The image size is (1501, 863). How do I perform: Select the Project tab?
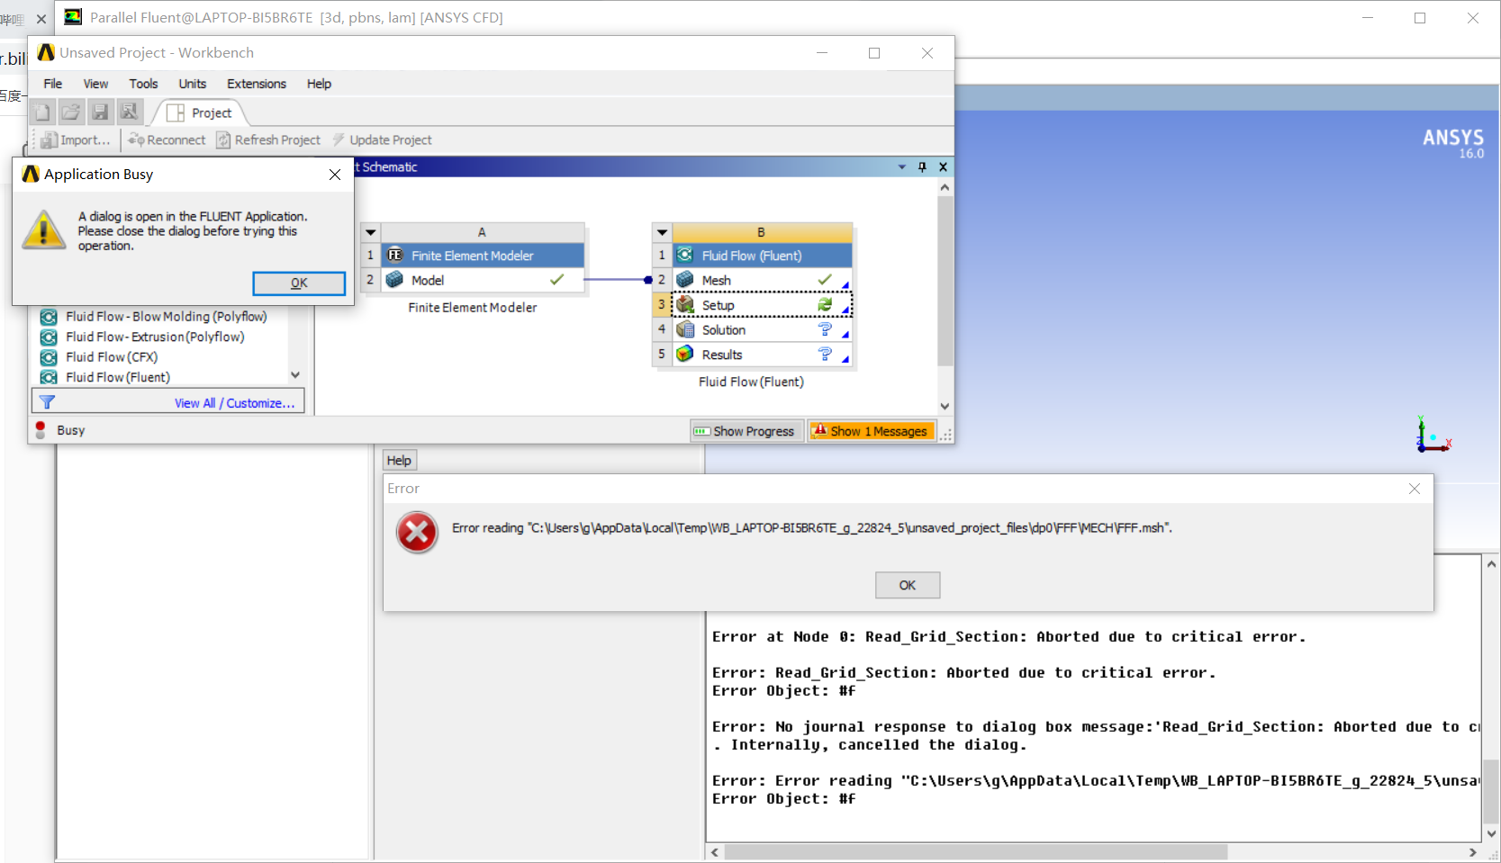(x=200, y=112)
